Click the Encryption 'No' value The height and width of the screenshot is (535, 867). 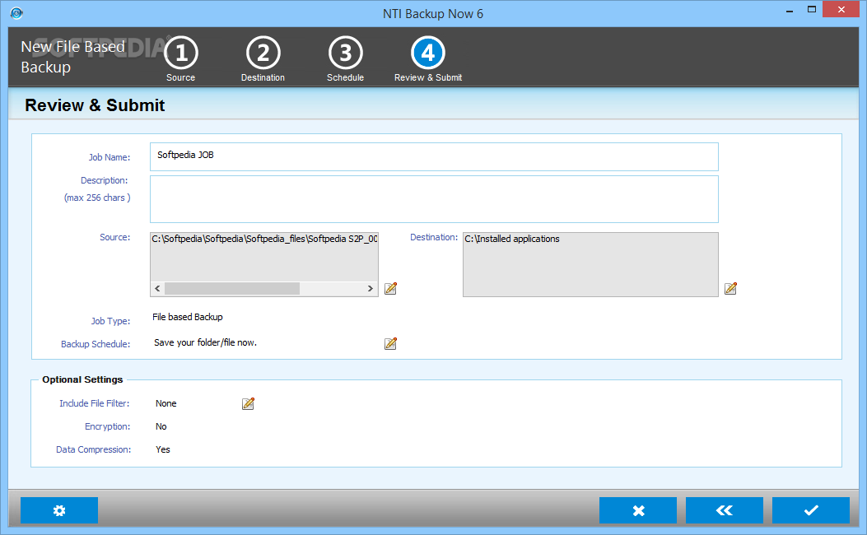[x=161, y=426]
